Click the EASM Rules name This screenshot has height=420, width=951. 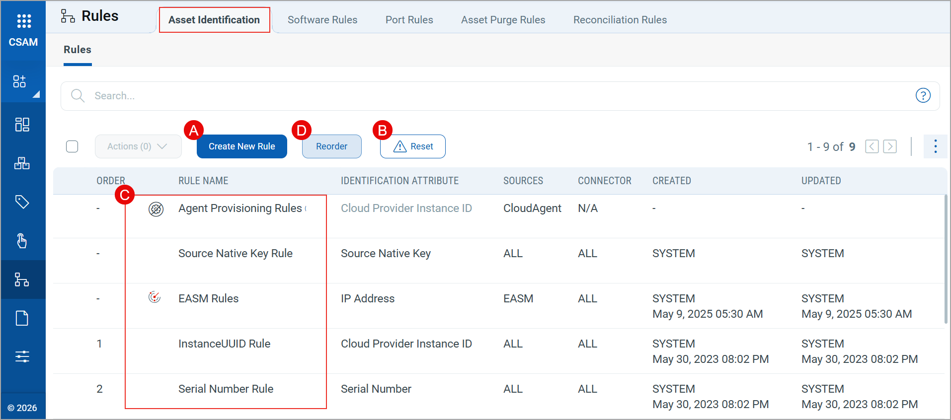209,298
